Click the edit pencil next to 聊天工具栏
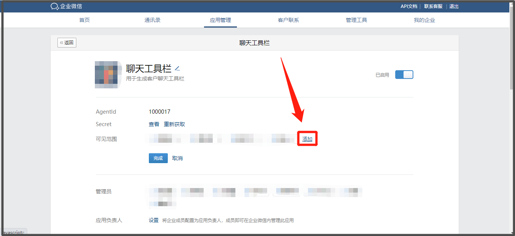The width and height of the screenshot is (515, 236). point(178,69)
